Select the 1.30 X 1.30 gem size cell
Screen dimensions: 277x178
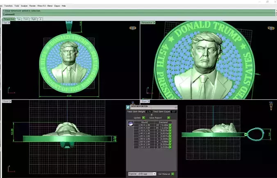(144, 125)
